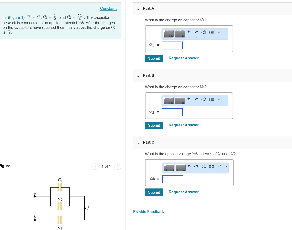Collapse the Part C section

[138, 143]
